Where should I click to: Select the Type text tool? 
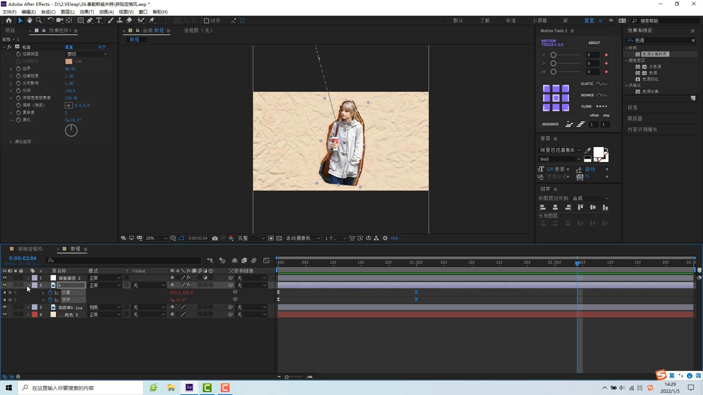99,20
